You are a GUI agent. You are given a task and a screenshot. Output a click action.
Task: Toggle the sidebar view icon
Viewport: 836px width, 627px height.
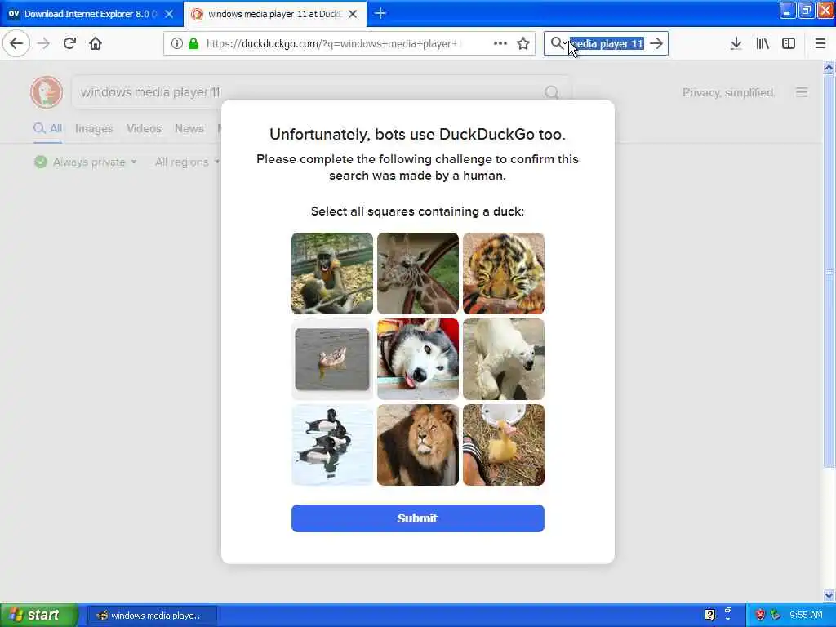click(789, 43)
